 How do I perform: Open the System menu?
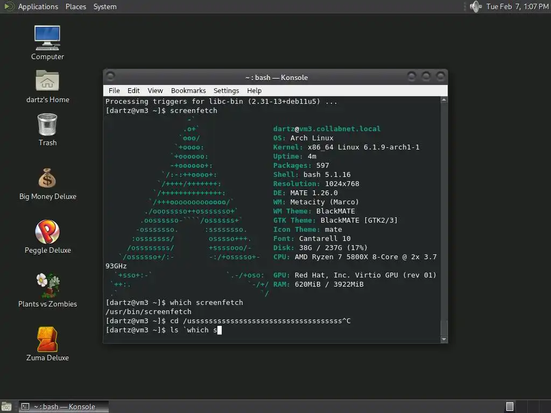[105, 6]
